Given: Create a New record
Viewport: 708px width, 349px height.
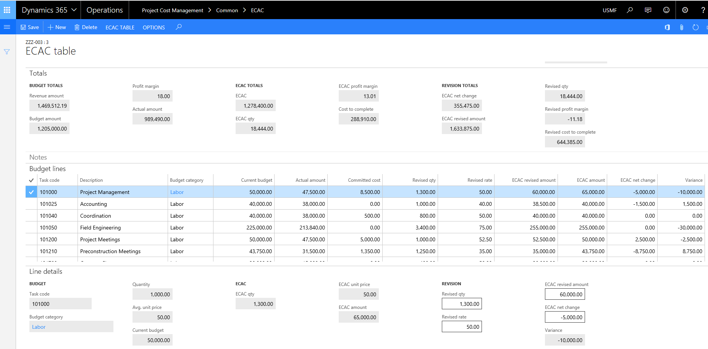Looking at the screenshot, I should pos(57,27).
